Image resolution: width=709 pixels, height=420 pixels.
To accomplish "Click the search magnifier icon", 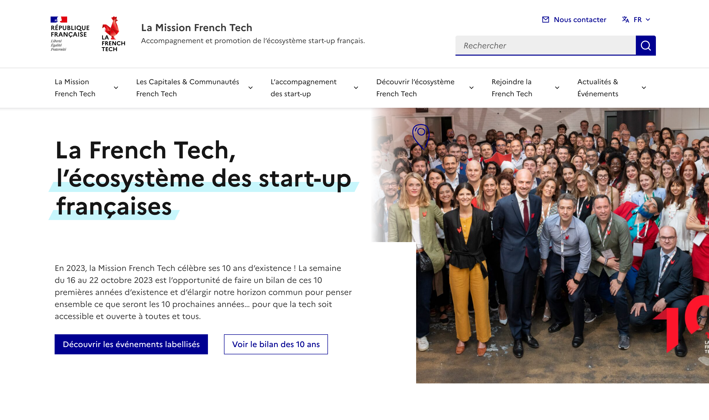I will [646, 46].
